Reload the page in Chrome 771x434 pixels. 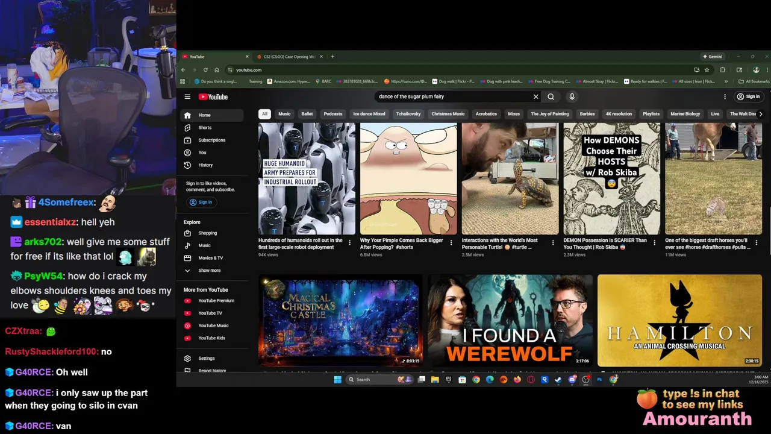[205, 70]
